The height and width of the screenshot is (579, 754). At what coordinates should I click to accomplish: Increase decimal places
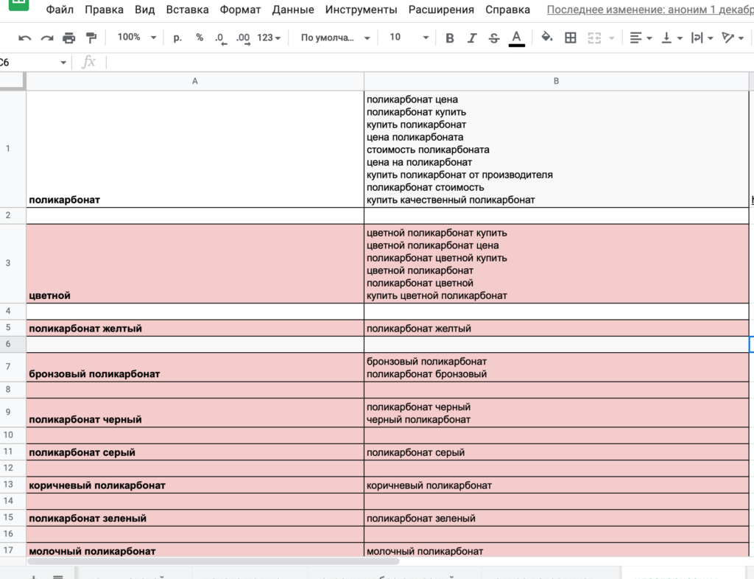coord(243,38)
